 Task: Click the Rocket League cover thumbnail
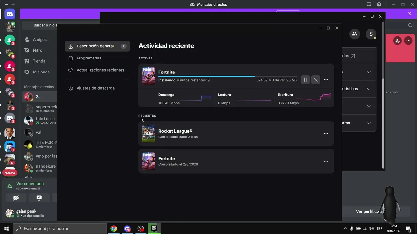(x=149, y=134)
